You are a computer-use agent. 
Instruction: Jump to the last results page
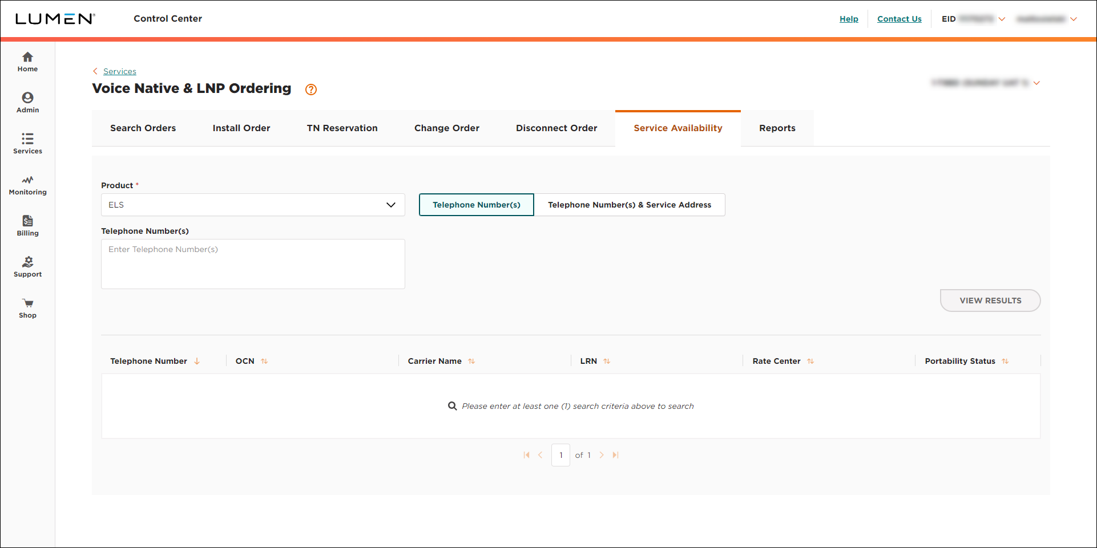point(615,455)
